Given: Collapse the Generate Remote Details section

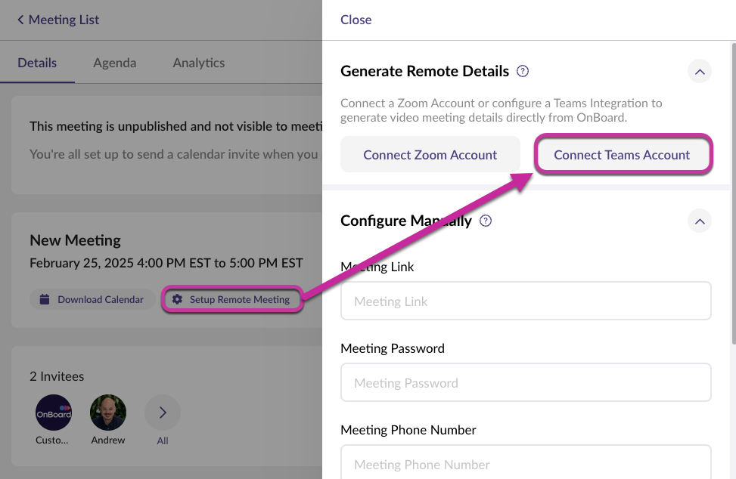Looking at the screenshot, I should pyautogui.click(x=700, y=72).
